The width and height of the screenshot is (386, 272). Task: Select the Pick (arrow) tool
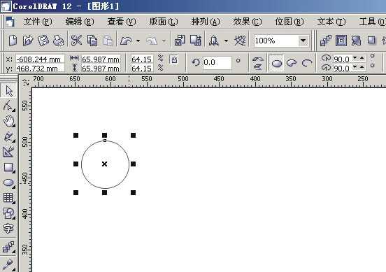tap(9, 91)
